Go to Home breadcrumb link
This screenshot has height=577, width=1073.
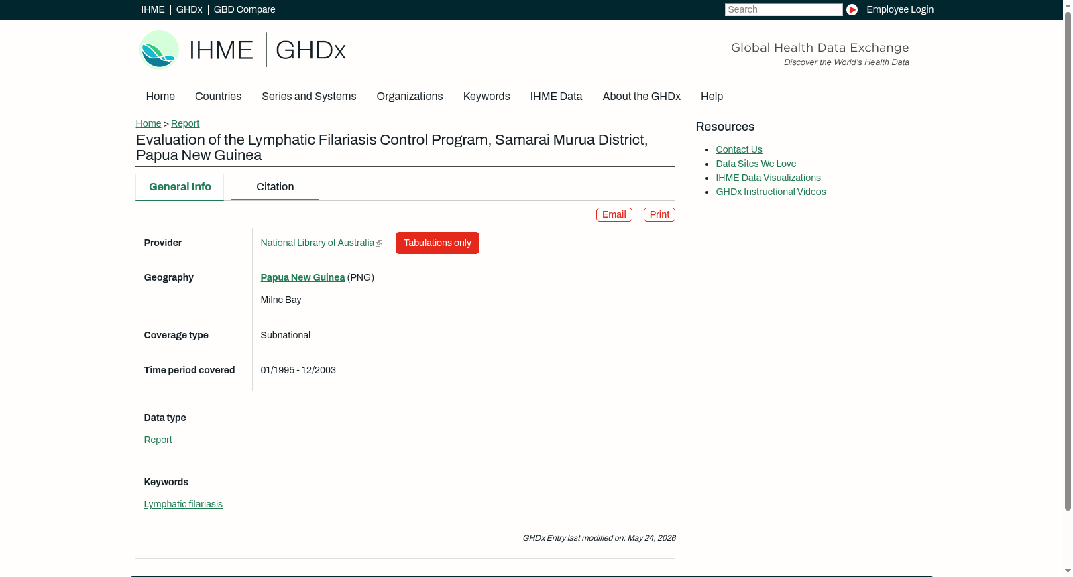(x=148, y=123)
